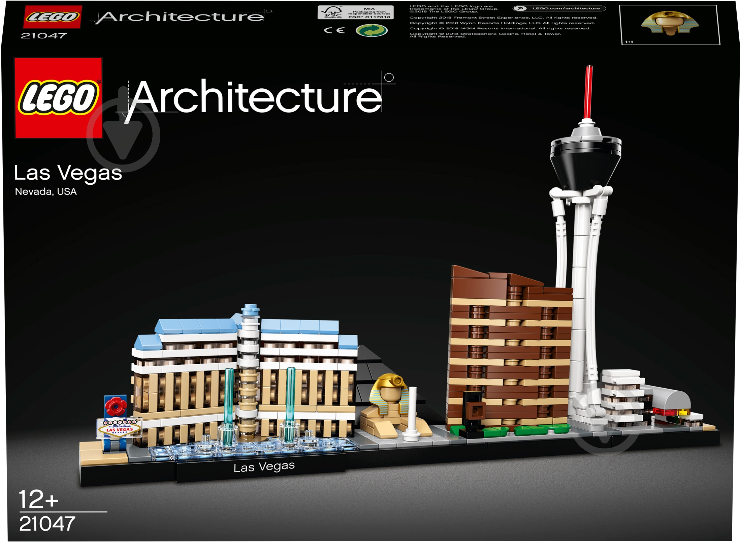Screen dimensions: 741x543
Task: Click the 21047 set number at bottom
Action: point(47,524)
